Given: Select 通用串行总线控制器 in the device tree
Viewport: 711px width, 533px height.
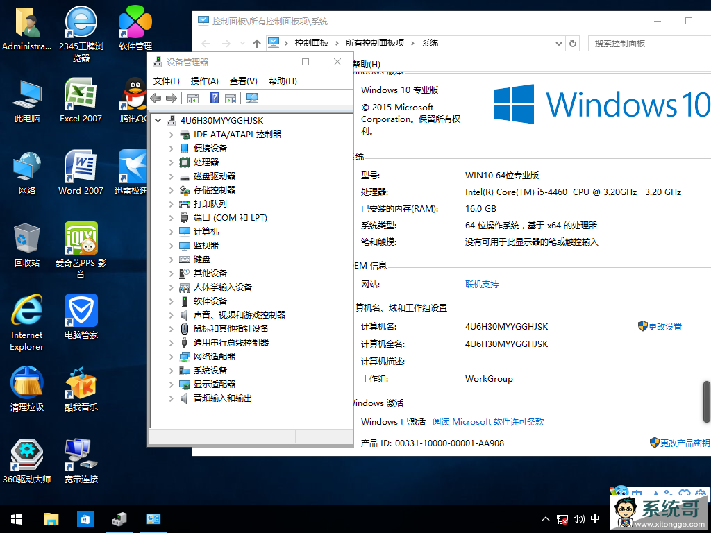Looking at the screenshot, I should [x=231, y=343].
